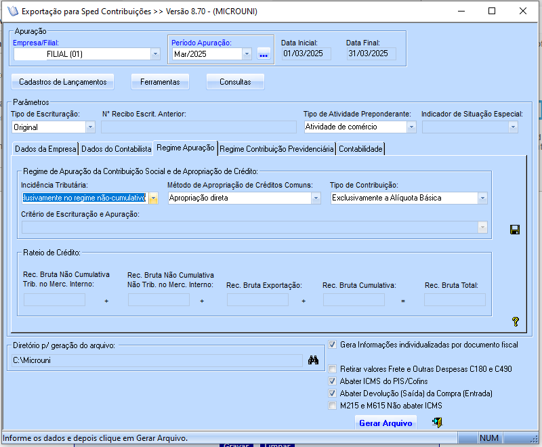The image size is (542, 447).
Task: Open the Dados do Contabilista tab
Action: (x=116, y=149)
